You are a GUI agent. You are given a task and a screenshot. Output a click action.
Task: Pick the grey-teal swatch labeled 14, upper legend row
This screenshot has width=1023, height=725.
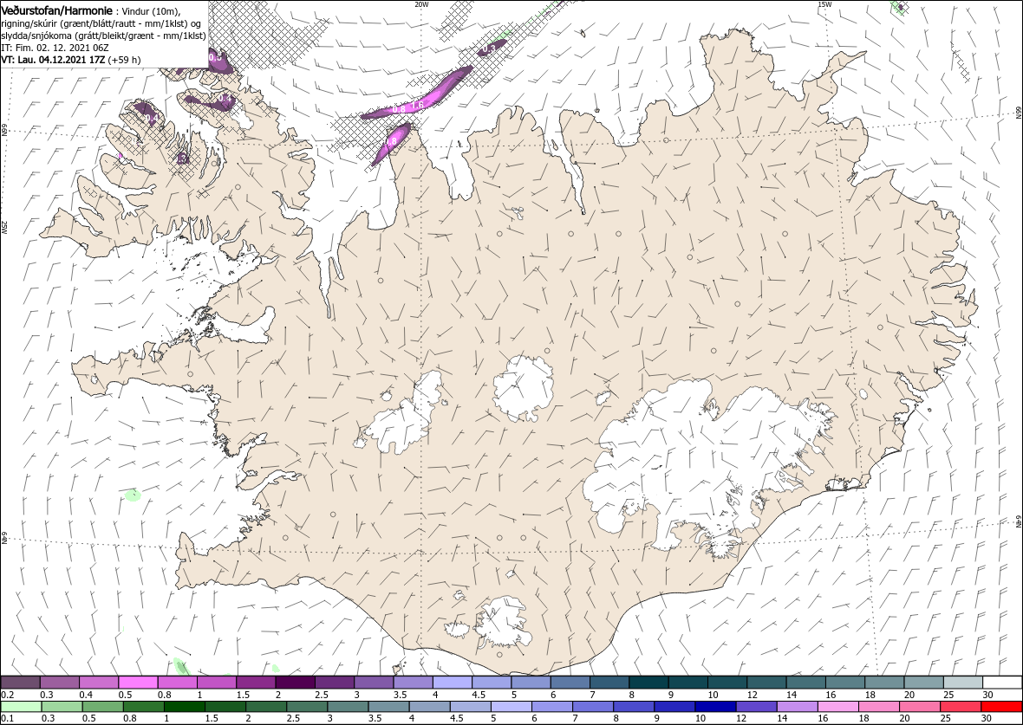pyautogui.click(x=805, y=683)
